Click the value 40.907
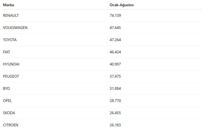 115,64
